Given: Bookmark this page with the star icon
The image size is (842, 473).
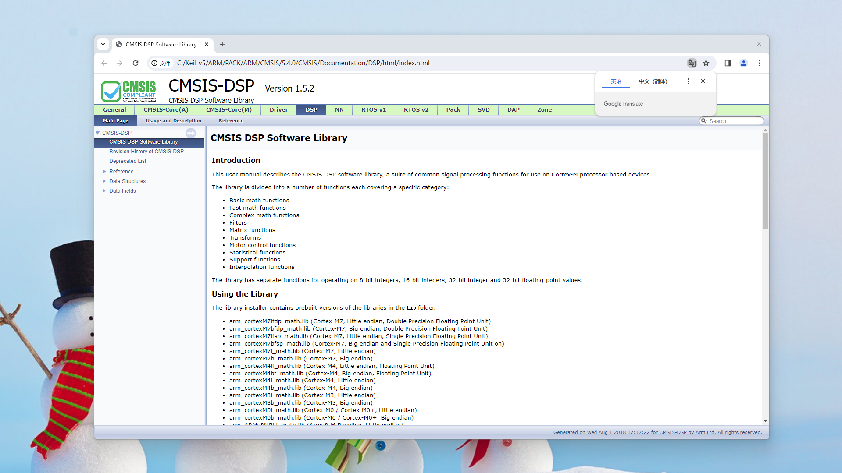Looking at the screenshot, I should tap(706, 63).
